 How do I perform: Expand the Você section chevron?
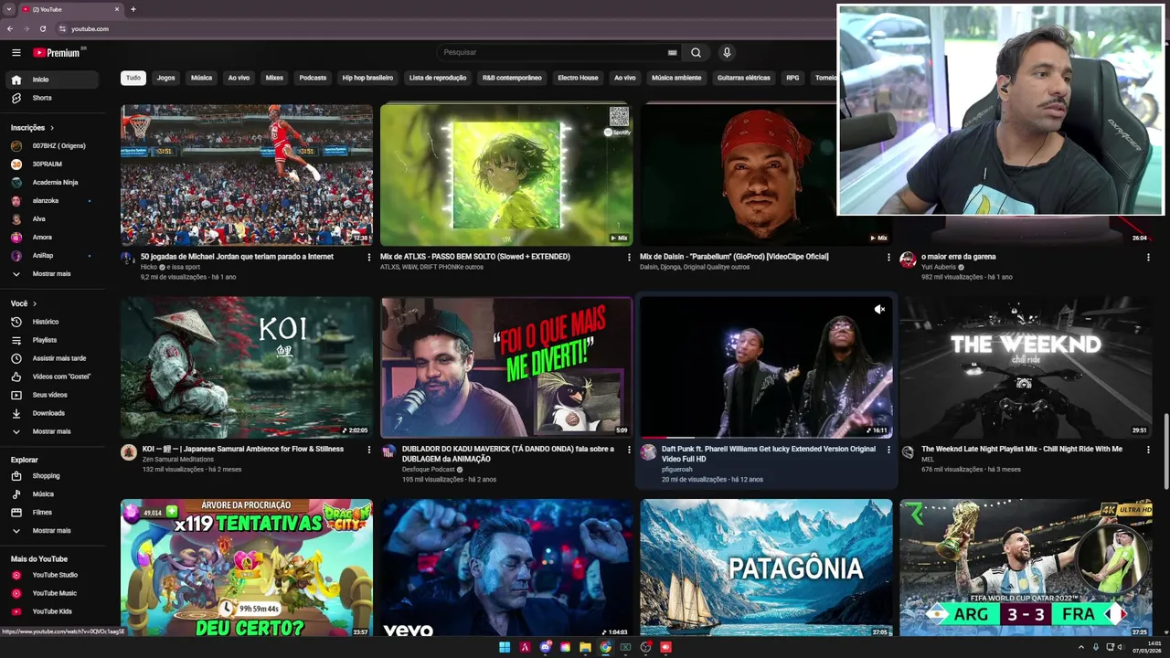point(35,303)
